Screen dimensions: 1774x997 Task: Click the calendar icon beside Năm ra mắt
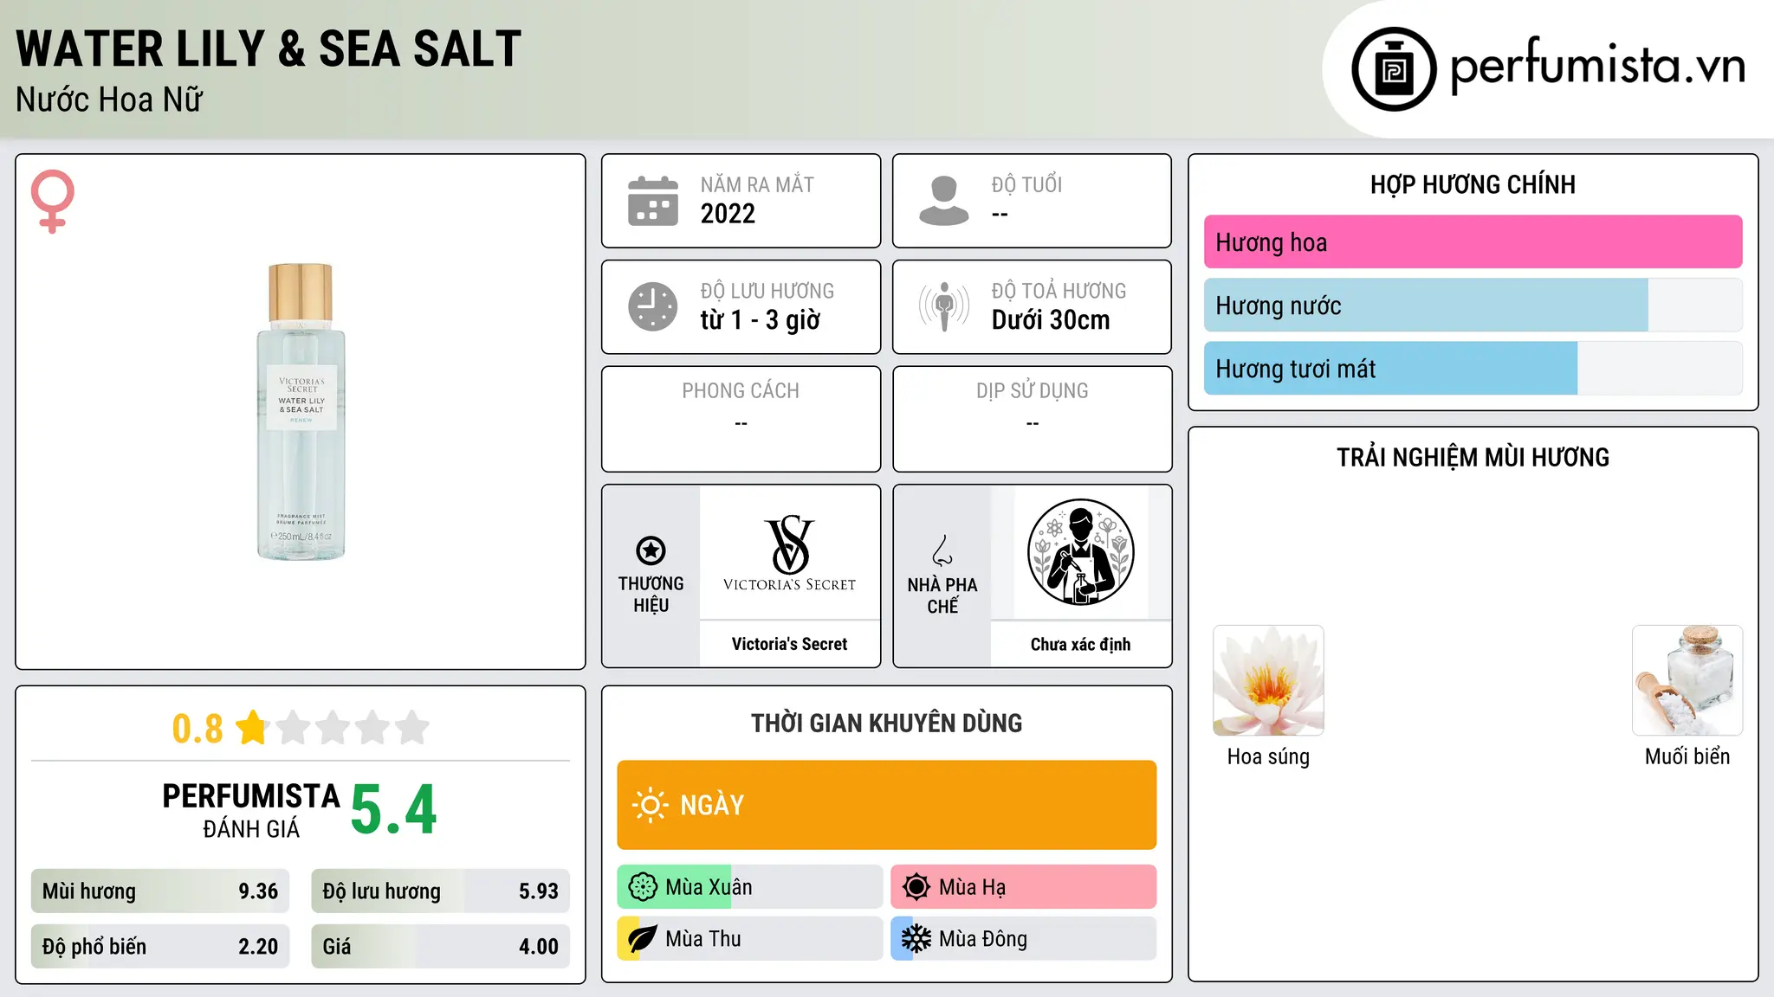[x=653, y=201]
